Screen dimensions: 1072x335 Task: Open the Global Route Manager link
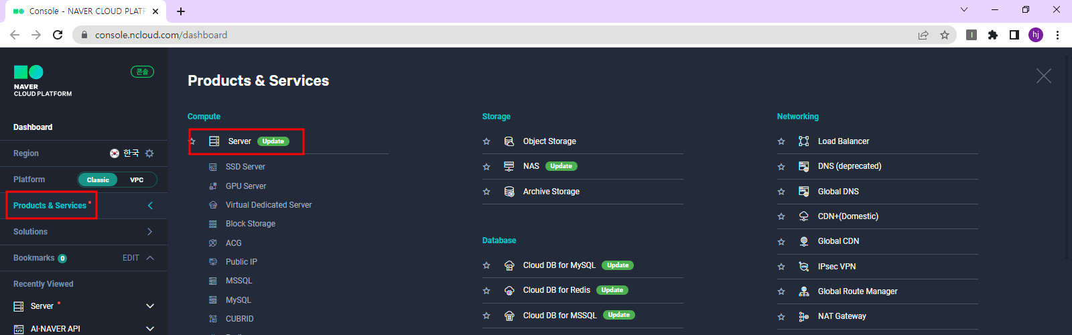tap(858, 291)
